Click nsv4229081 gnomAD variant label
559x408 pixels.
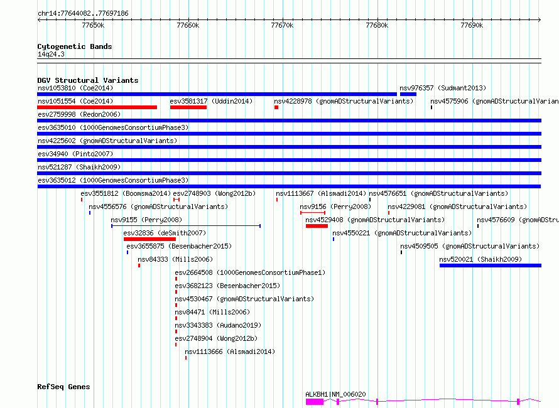(457, 207)
